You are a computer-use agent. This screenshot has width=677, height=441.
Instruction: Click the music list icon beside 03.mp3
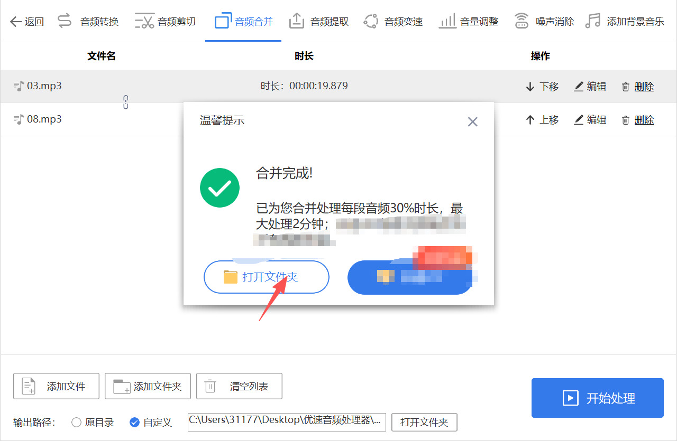click(19, 86)
